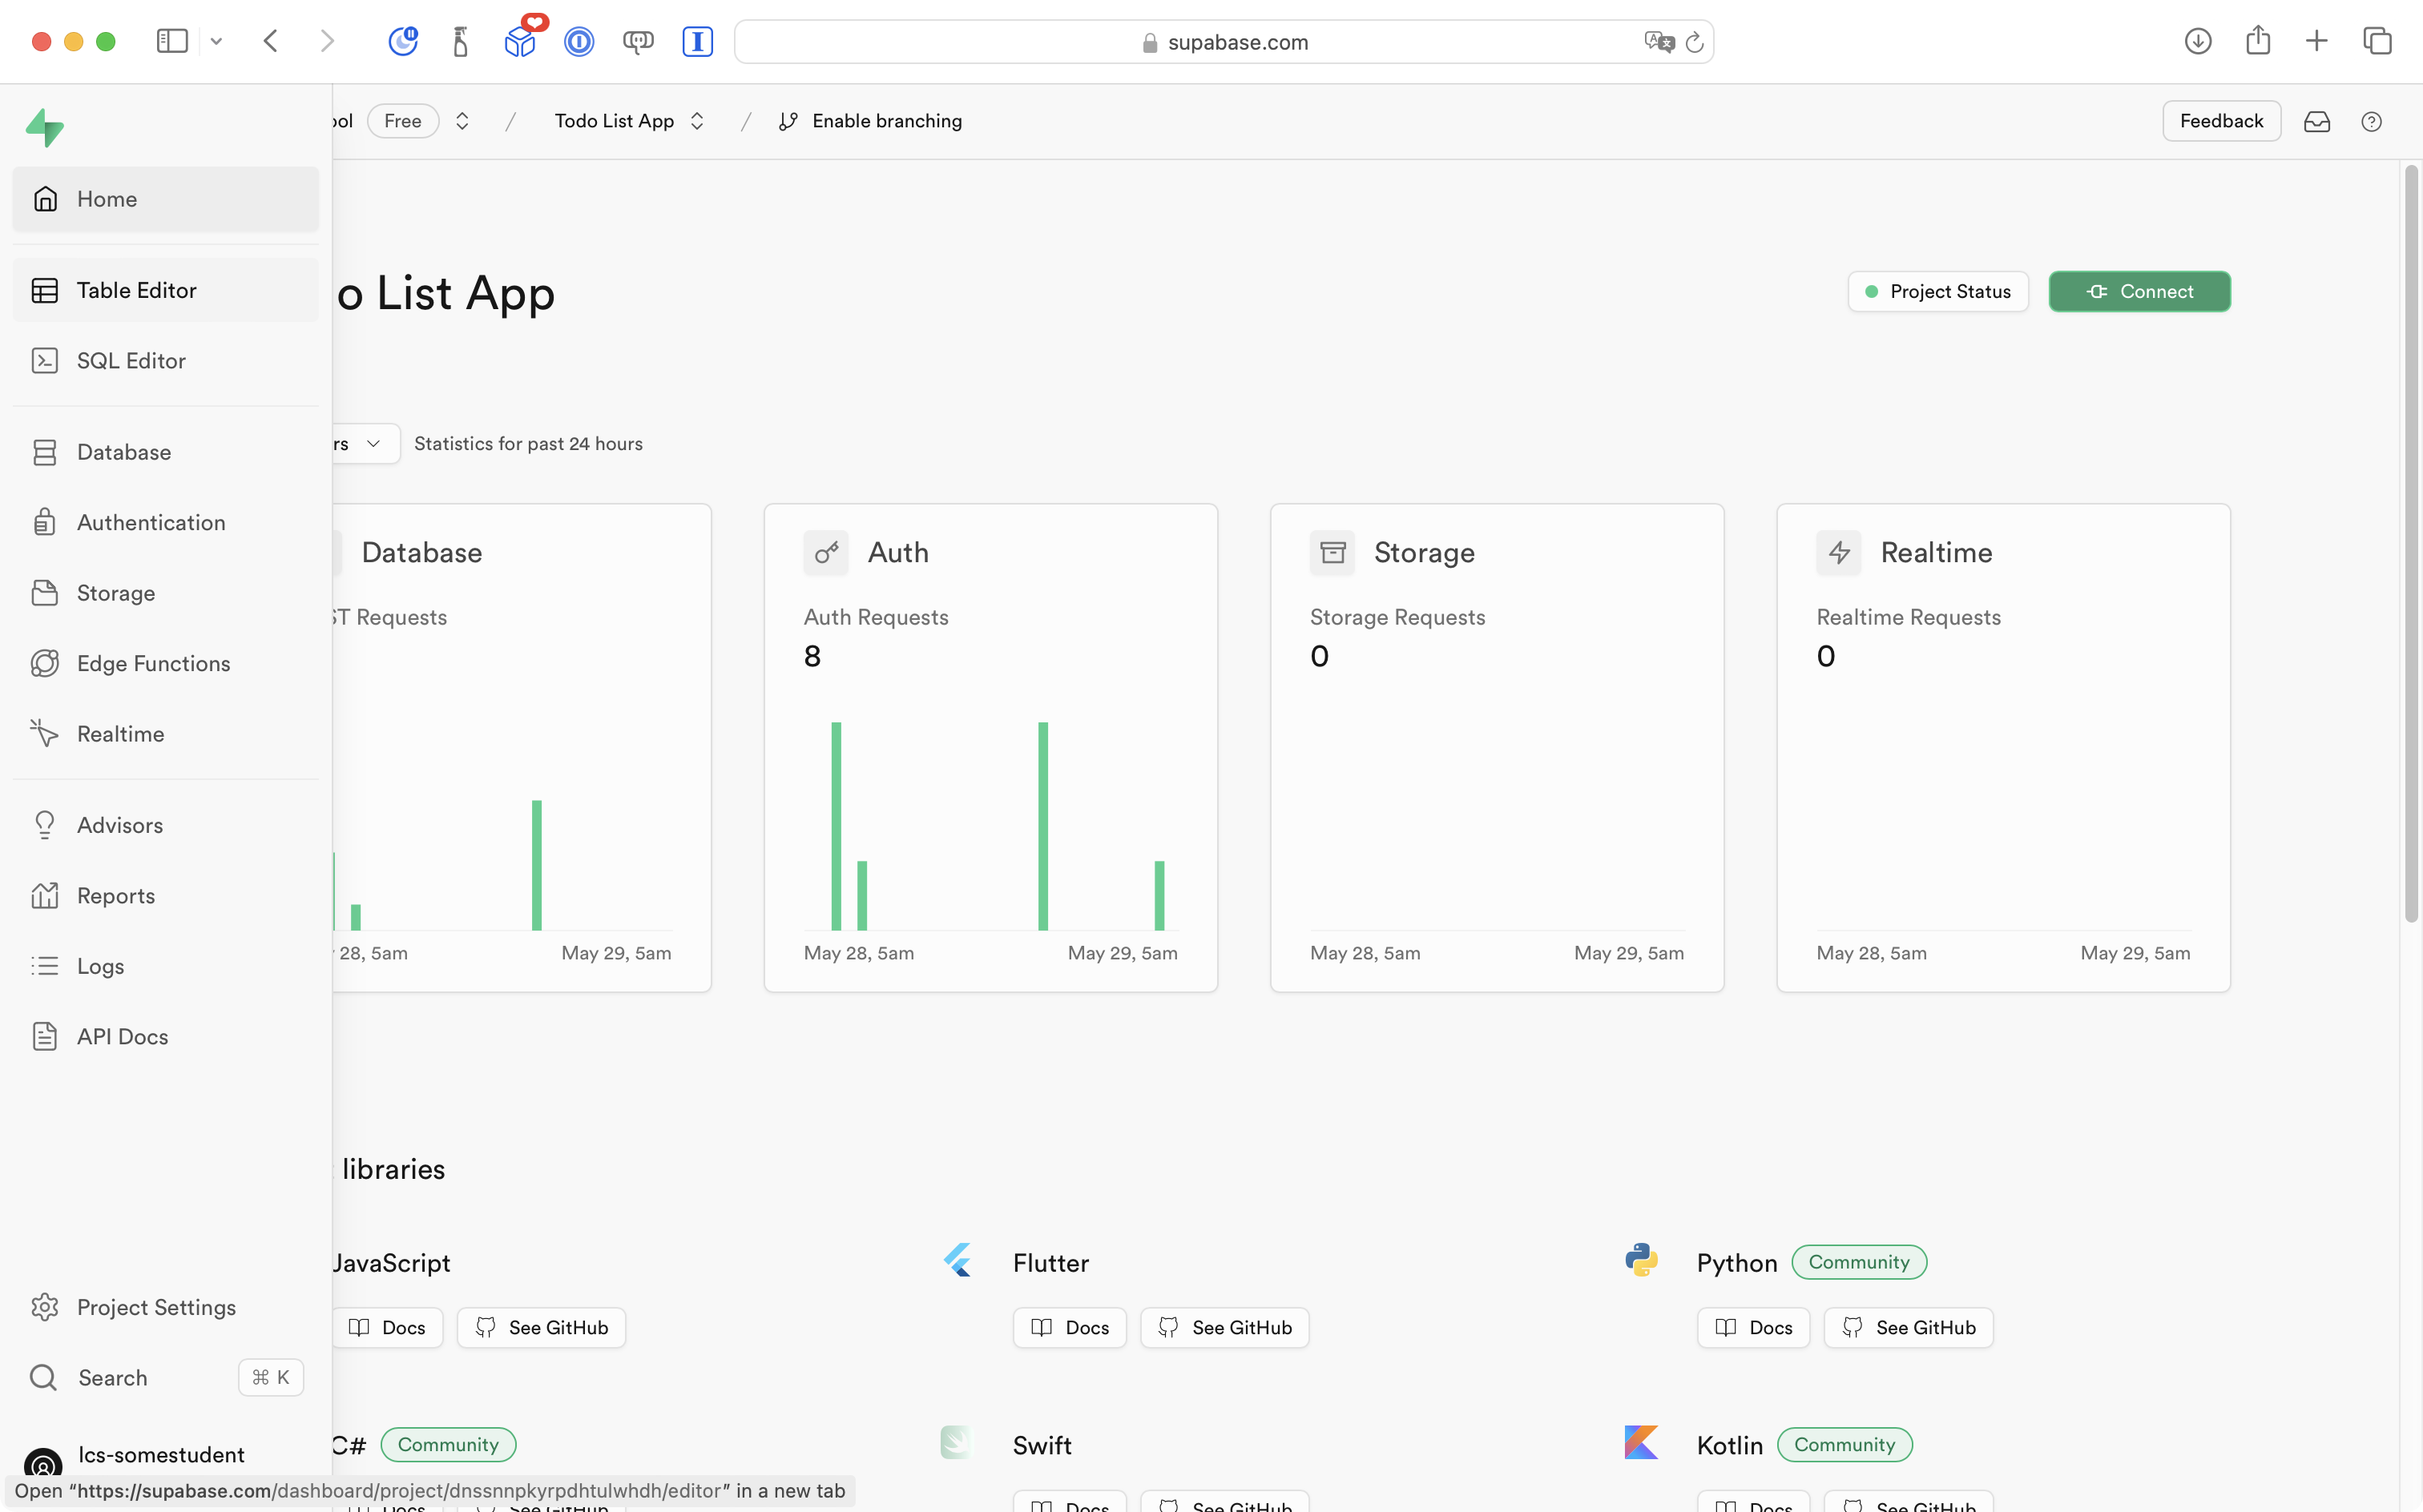Open Table Editor in the sidebar
This screenshot has height=1512, width=2423.
136,290
